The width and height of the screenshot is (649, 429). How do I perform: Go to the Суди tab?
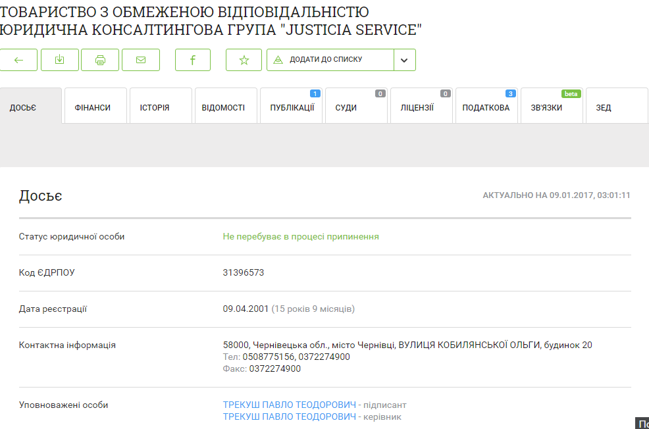pos(346,107)
